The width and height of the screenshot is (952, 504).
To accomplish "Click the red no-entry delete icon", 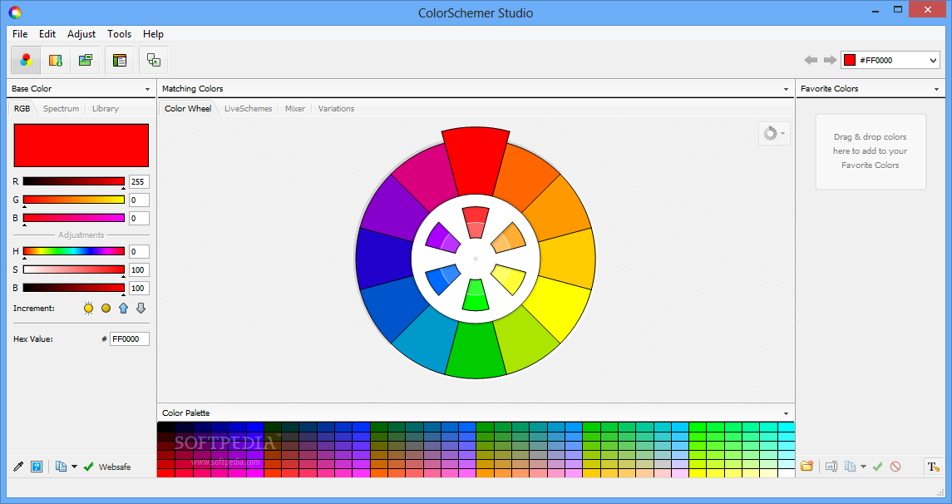I will click(x=895, y=467).
